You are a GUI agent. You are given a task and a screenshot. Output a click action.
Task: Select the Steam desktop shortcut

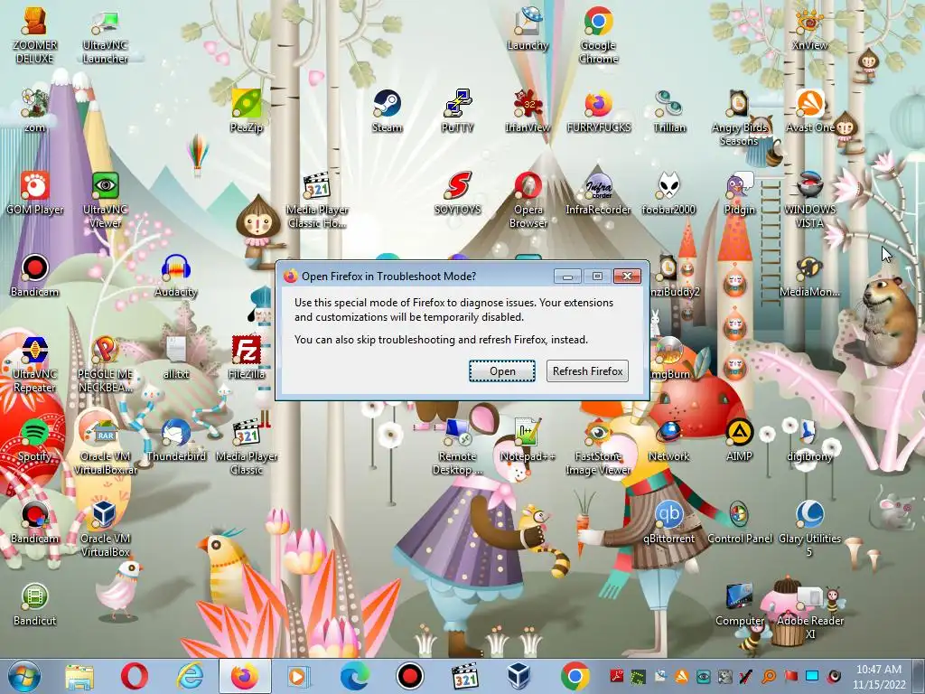[387, 109]
